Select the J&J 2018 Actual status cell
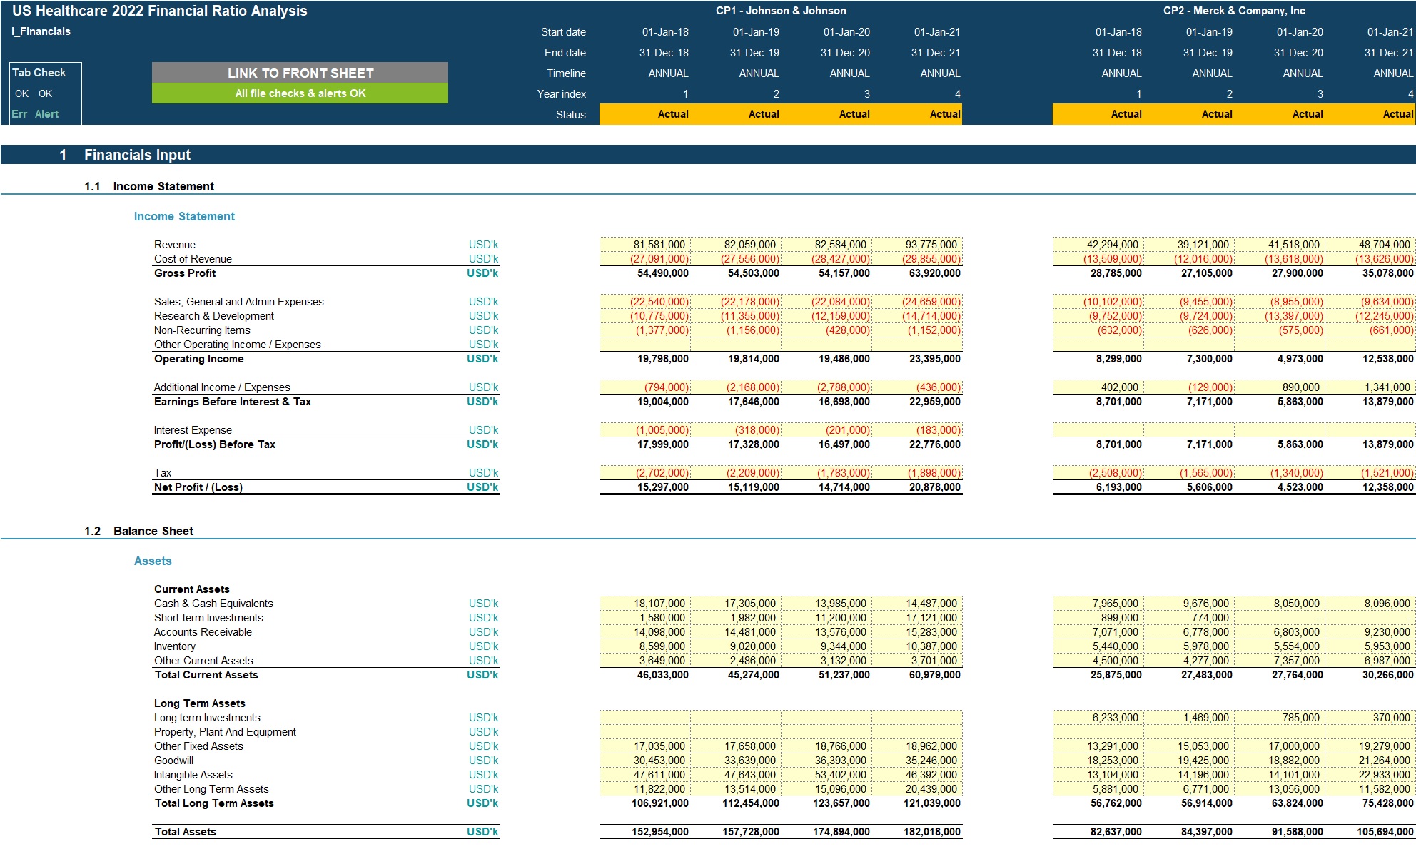This screenshot has height=859, width=1416. [x=645, y=114]
